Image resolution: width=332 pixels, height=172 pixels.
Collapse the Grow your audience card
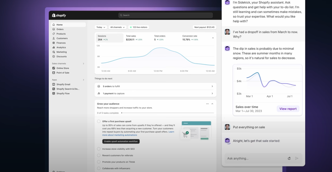tap(212, 104)
